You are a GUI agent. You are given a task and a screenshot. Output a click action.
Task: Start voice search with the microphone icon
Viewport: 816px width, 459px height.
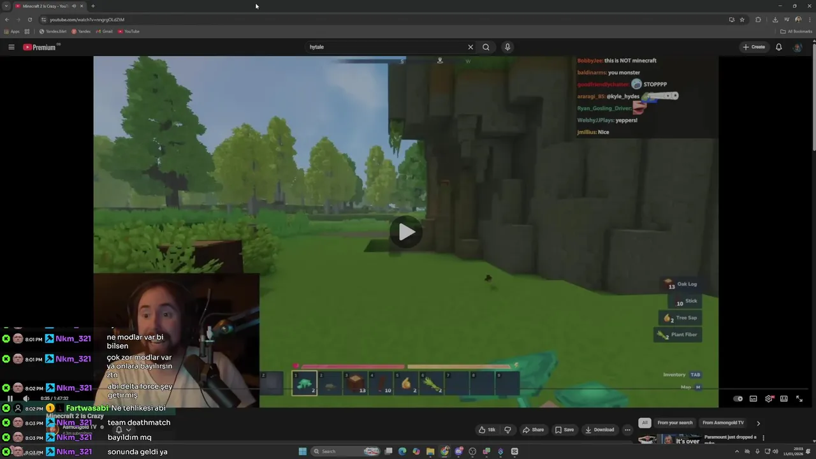coord(507,47)
